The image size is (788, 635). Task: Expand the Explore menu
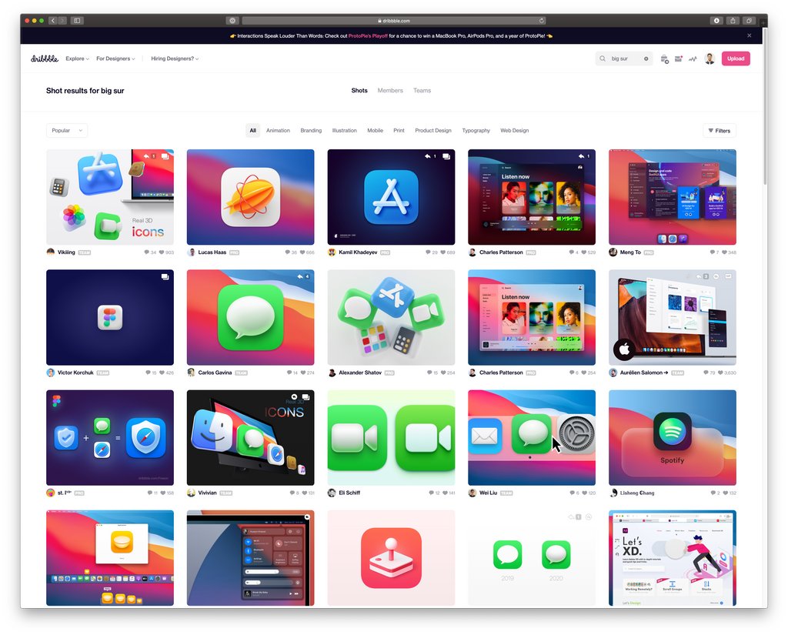coord(77,58)
